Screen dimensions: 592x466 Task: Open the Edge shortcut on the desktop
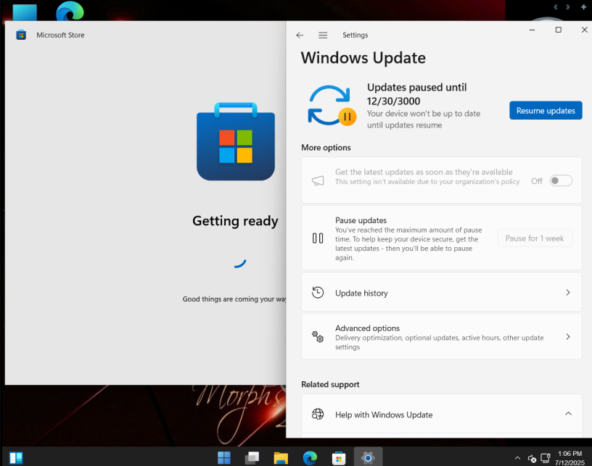pyautogui.click(x=70, y=11)
